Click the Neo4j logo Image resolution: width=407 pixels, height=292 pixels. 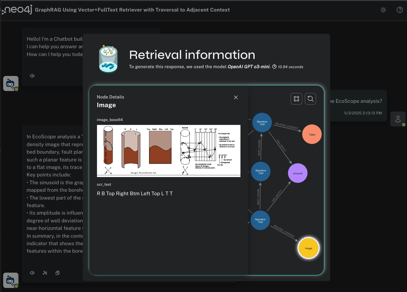pyautogui.click(x=17, y=10)
